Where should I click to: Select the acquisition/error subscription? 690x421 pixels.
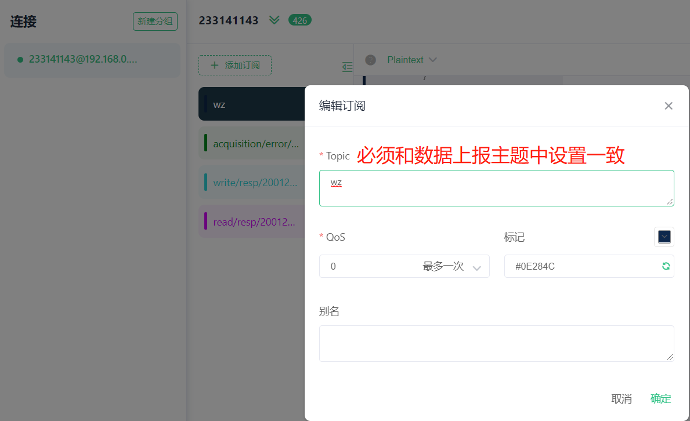[252, 143]
